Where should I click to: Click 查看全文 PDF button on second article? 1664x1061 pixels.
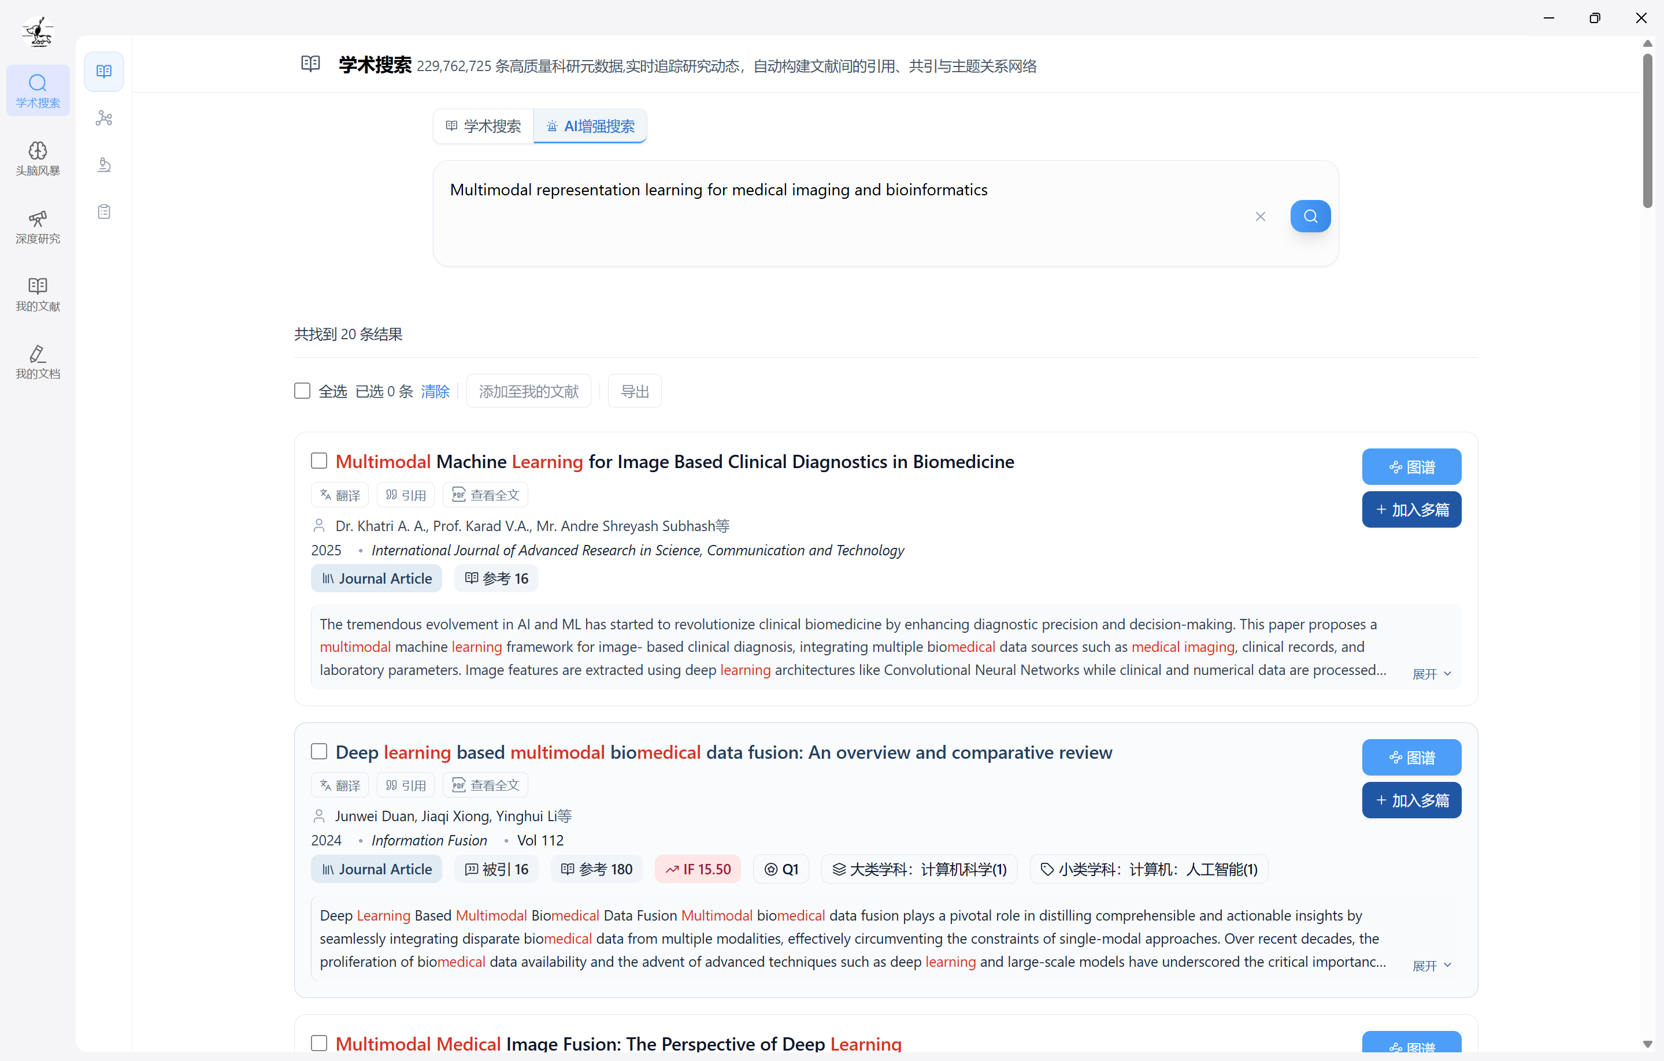pyautogui.click(x=485, y=785)
